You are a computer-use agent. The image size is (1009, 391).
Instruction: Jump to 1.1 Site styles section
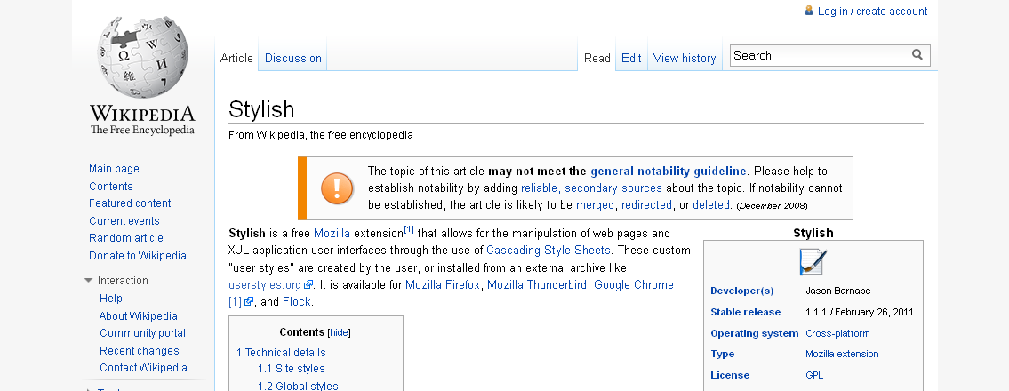(292, 369)
